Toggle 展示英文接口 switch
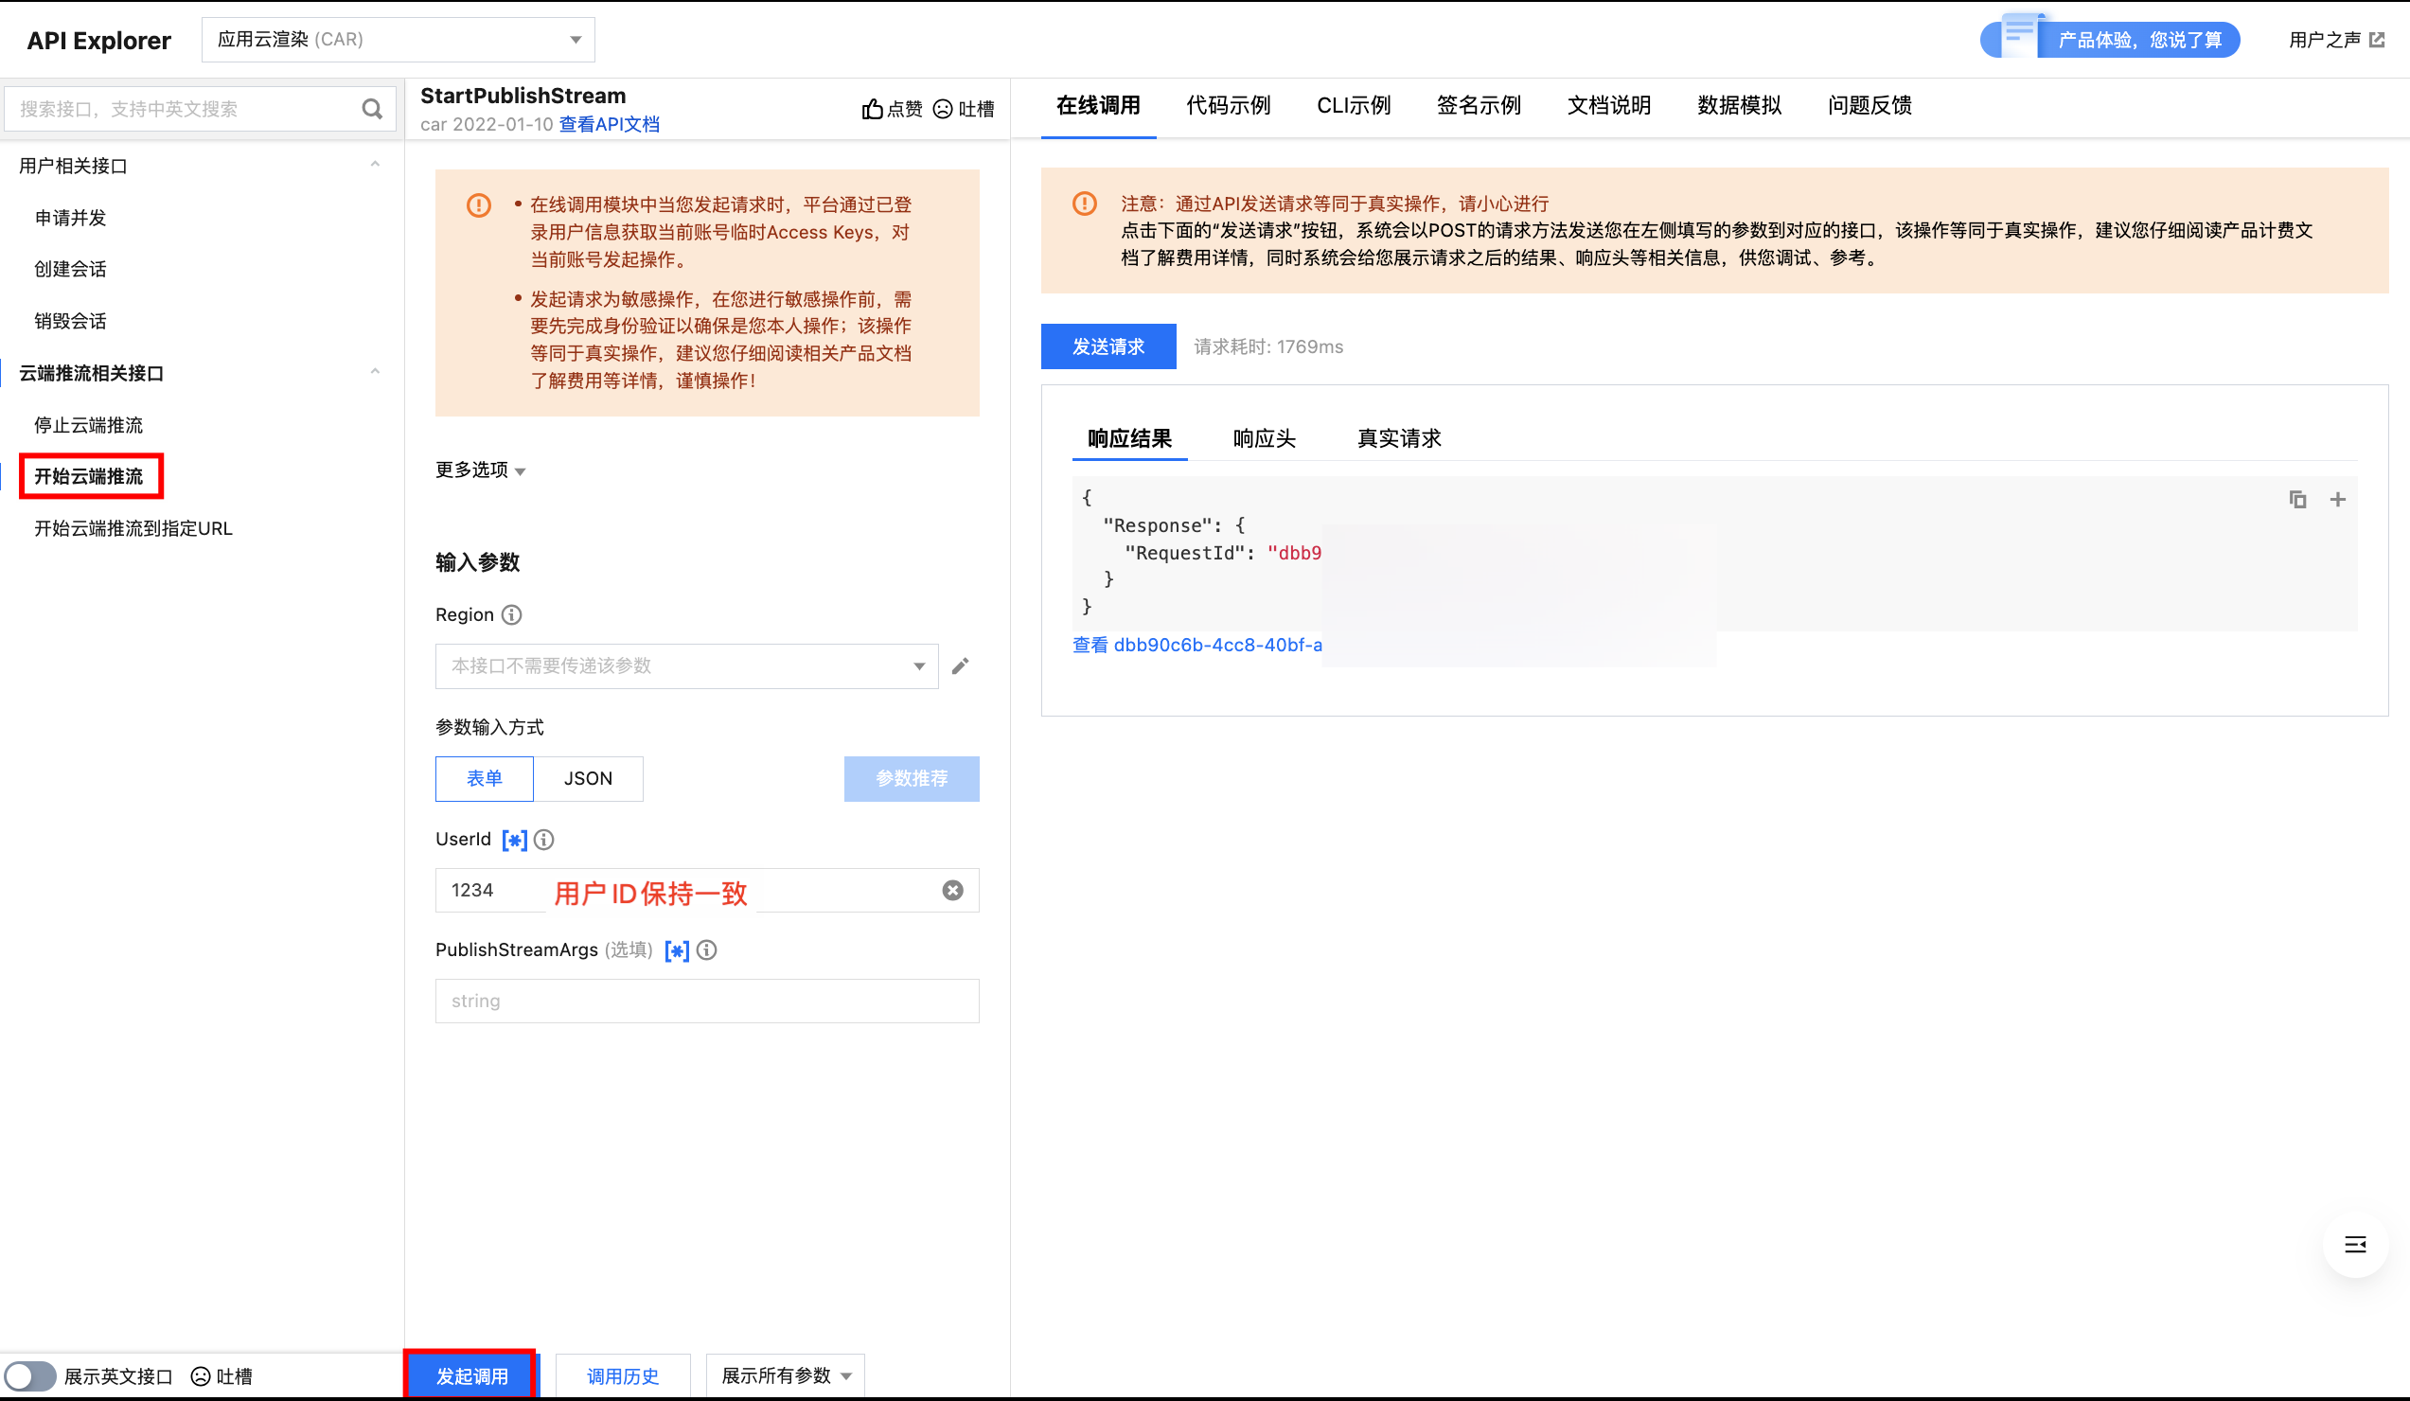Viewport: 2410px width, 1401px height. [30, 1376]
